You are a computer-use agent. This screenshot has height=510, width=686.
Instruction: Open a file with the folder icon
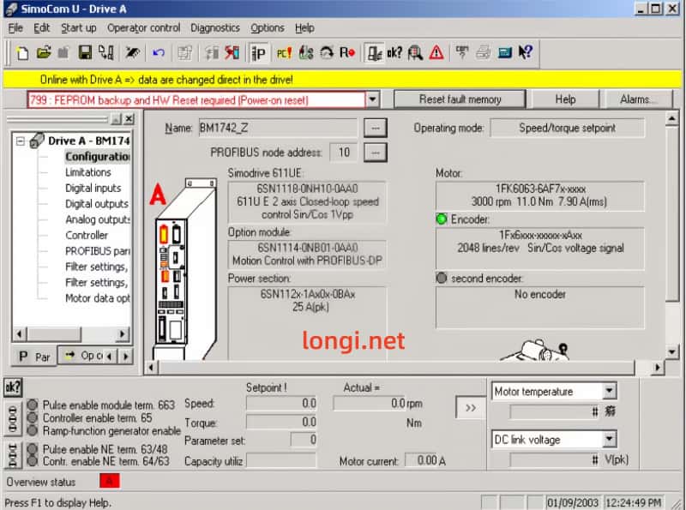pyautogui.click(x=44, y=53)
